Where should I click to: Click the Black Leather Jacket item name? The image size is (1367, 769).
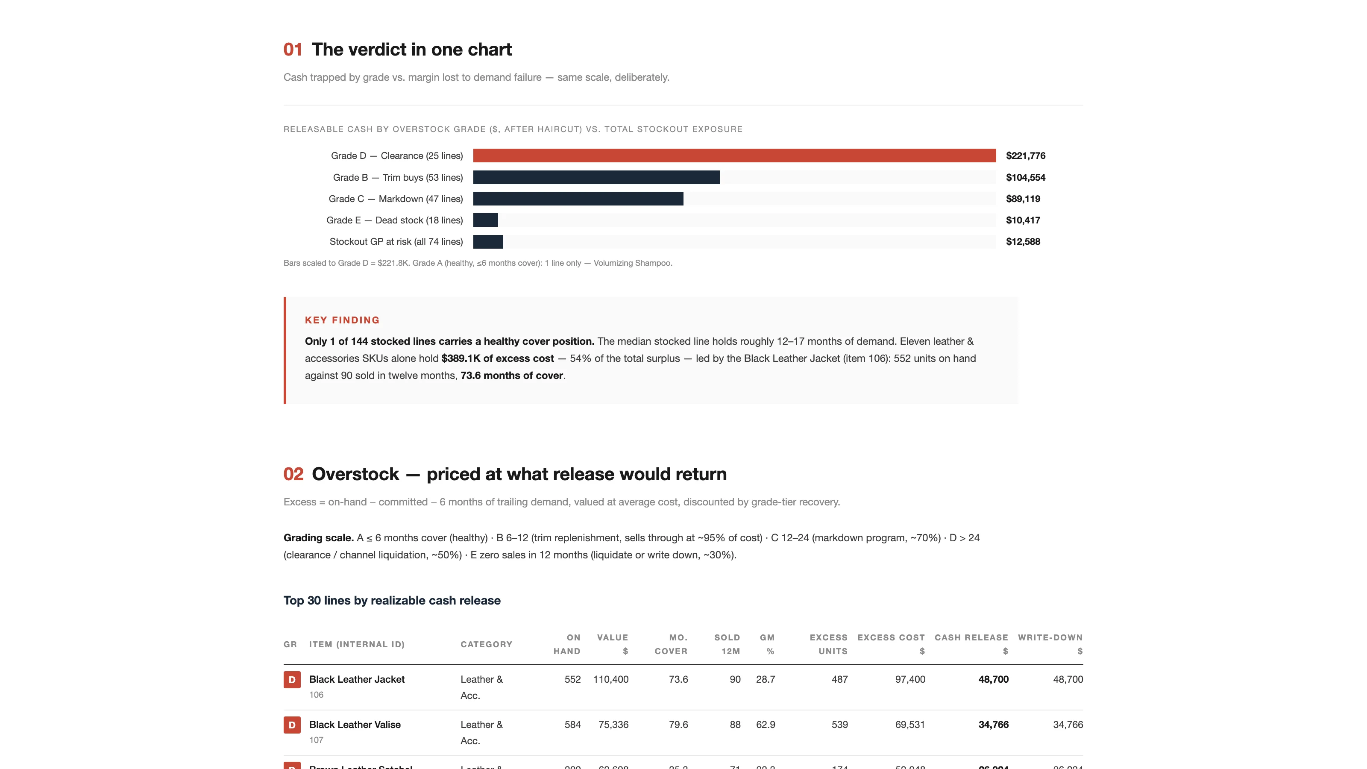(357, 679)
